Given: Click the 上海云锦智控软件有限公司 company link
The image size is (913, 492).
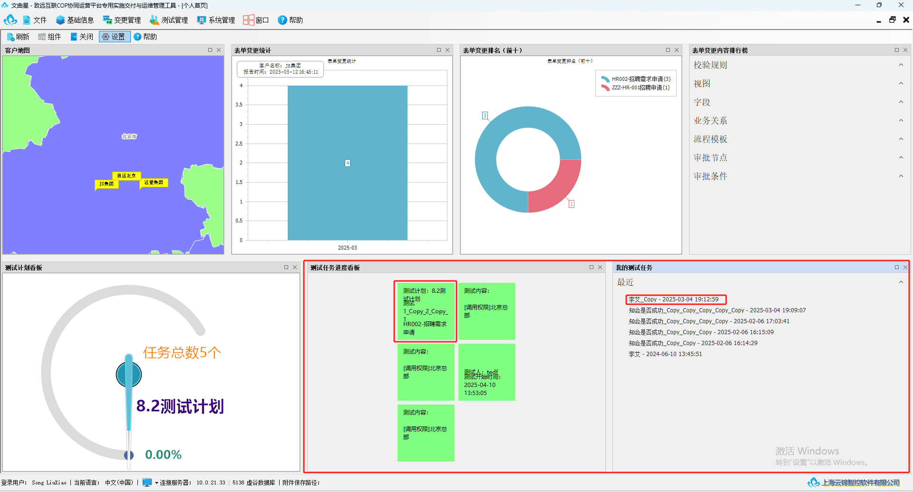Looking at the screenshot, I should click(x=861, y=482).
